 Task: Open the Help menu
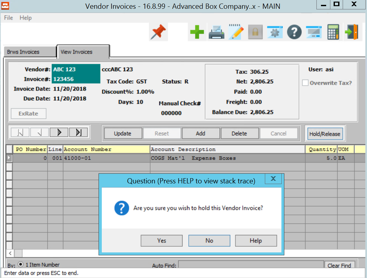tap(26, 18)
